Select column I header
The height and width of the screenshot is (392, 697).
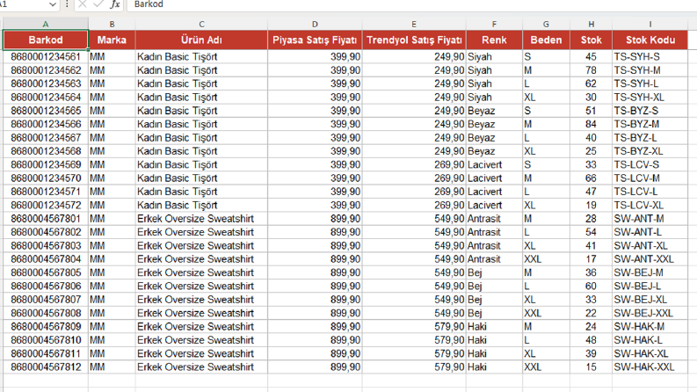tap(650, 24)
